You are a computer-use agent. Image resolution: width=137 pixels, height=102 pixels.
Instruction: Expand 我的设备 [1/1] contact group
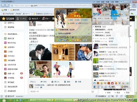pos(99,27)
